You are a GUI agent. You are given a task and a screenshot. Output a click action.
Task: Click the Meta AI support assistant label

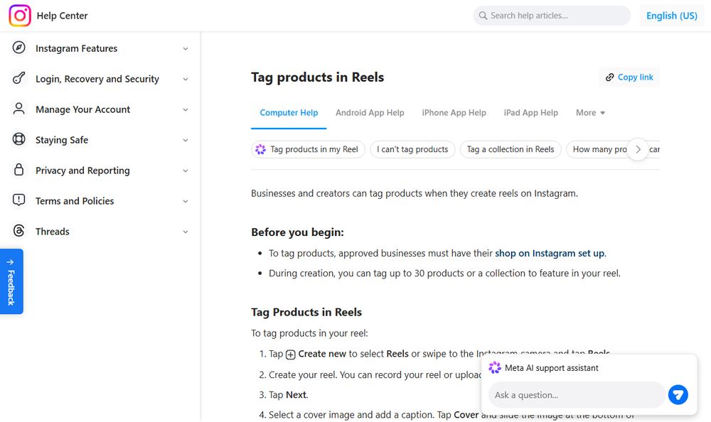pos(552,368)
